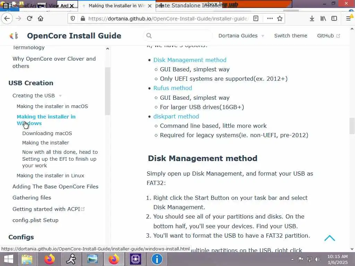Open the first Firefox taskbar icon

coord(49,259)
